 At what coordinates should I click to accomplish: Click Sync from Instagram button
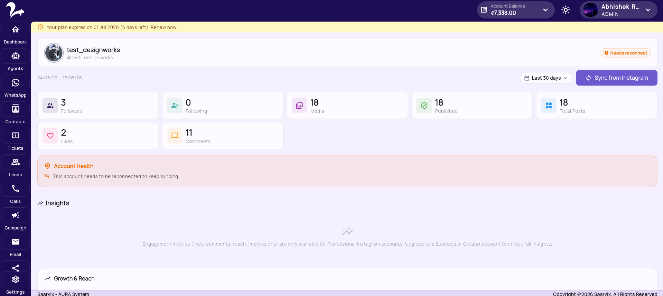click(x=617, y=78)
